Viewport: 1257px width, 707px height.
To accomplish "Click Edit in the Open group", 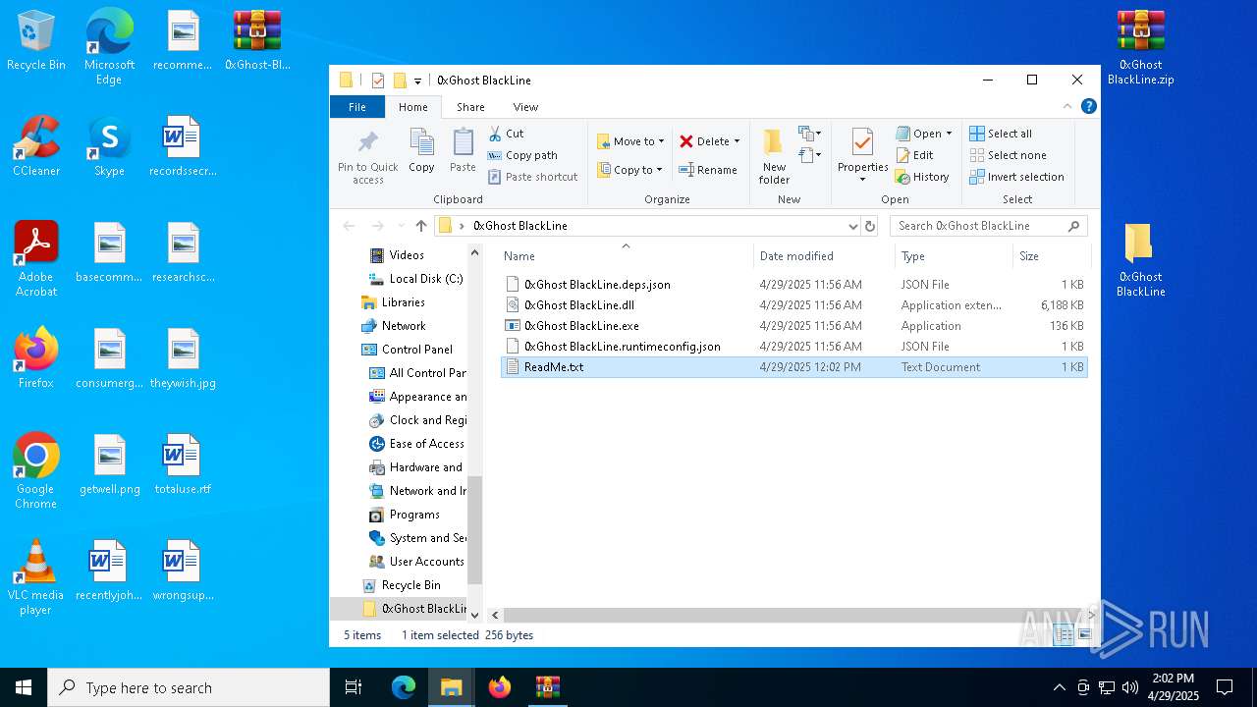I will pos(915,155).
